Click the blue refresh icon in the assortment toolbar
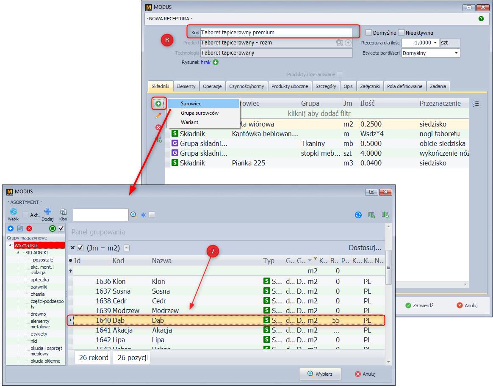Screen dimensions: 493x388 (358, 215)
